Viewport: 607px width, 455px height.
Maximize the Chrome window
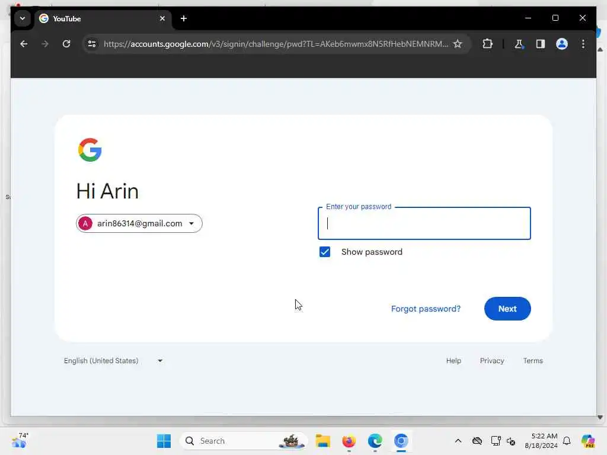555,18
